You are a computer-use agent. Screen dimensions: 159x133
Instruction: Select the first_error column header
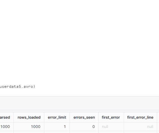[111, 117]
